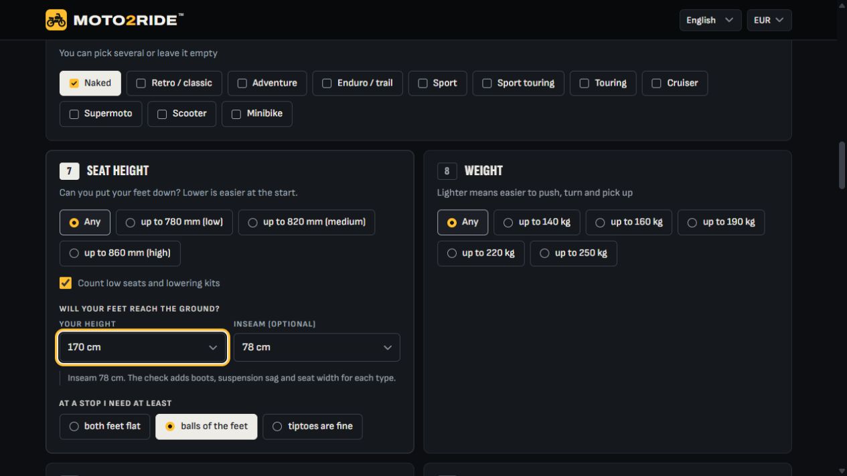Viewport: 847px width, 476px height.
Task: Check the Retro / classic type
Action: [x=174, y=83]
